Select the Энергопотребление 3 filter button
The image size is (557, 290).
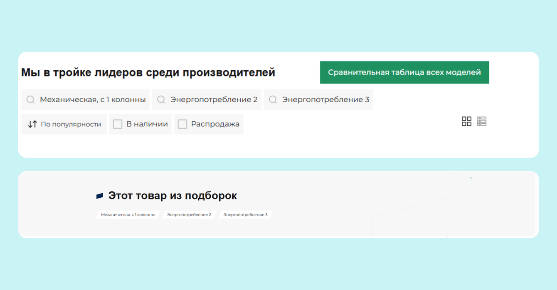pyautogui.click(x=318, y=100)
